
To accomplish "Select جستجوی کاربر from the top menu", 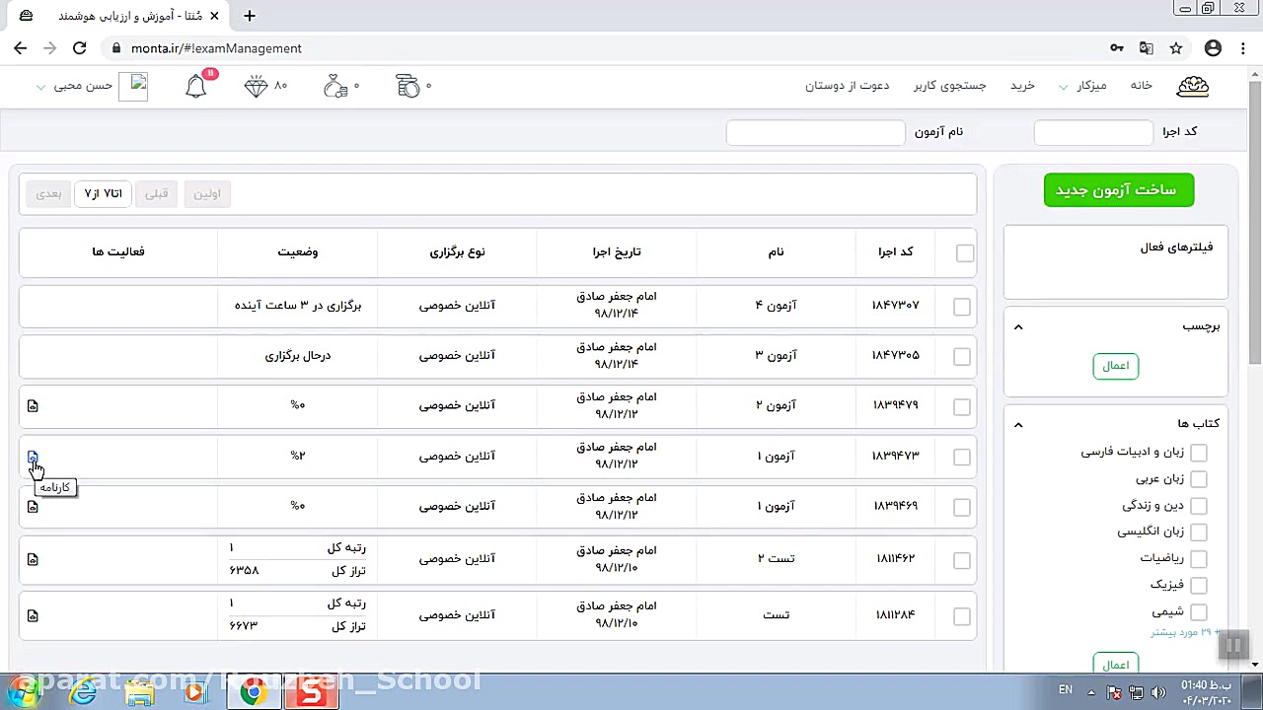I will [949, 86].
